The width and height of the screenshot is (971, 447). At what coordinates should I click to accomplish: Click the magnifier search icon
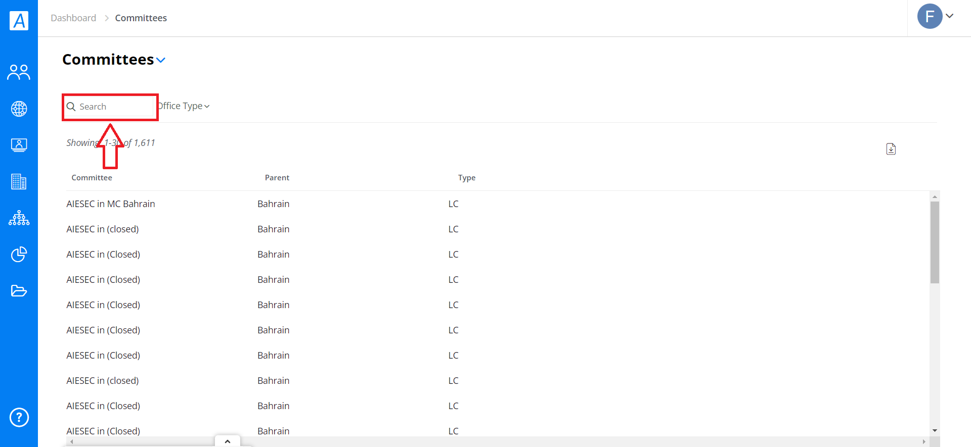click(71, 107)
